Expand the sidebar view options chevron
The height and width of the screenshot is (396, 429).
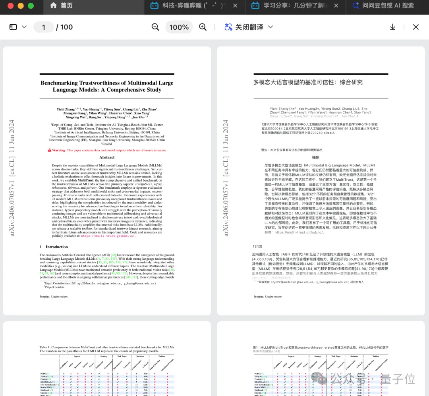pyautogui.click(x=24, y=27)
